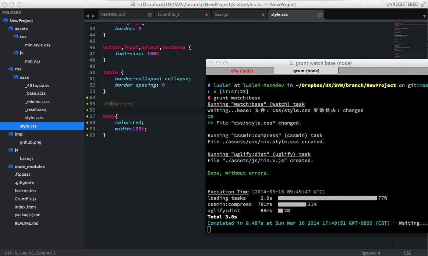The height and width of the screenshot is (256, 428).
Task: Click the next tab arrow
Action: (93, 16)
